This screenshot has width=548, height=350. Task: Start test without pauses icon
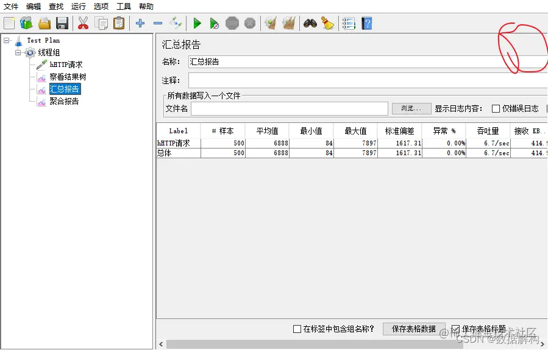pyautogui.click(x=214, y=23)
